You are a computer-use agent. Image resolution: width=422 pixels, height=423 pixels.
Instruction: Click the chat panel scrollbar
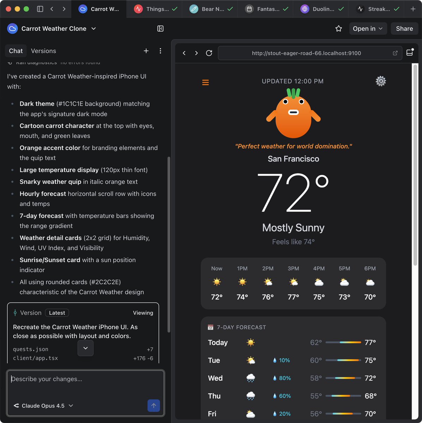coord(169,245)
